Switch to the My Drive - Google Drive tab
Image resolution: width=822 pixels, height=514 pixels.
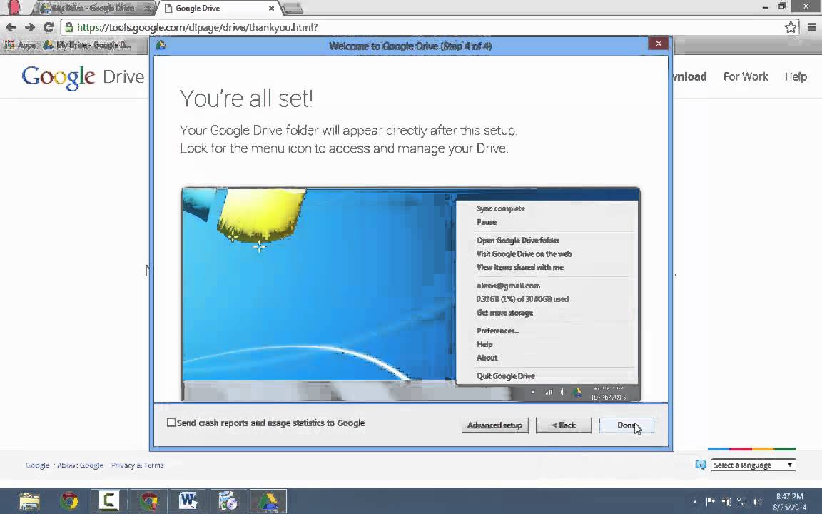(x=94, y=9)
